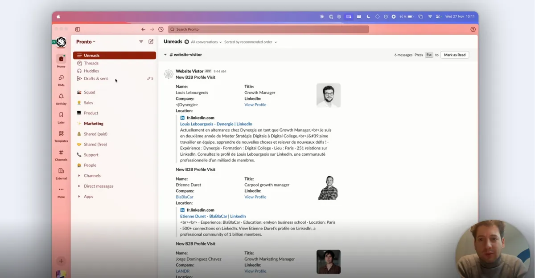Click the plus create button at bottom
This screenshot has width=535, height=278.
[61, 261]
